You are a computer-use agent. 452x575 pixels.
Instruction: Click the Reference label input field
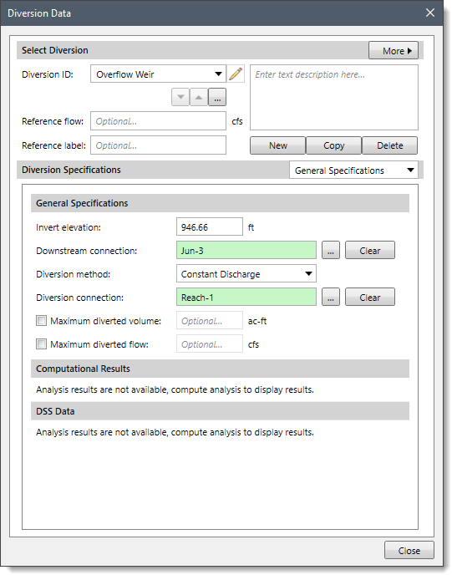(x=159, y=145)
